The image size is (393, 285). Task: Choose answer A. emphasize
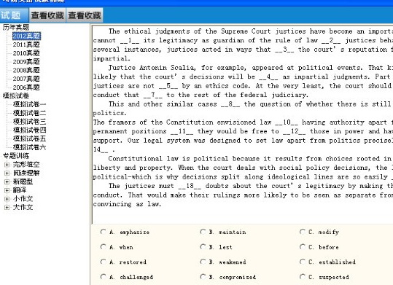point(103,232)
